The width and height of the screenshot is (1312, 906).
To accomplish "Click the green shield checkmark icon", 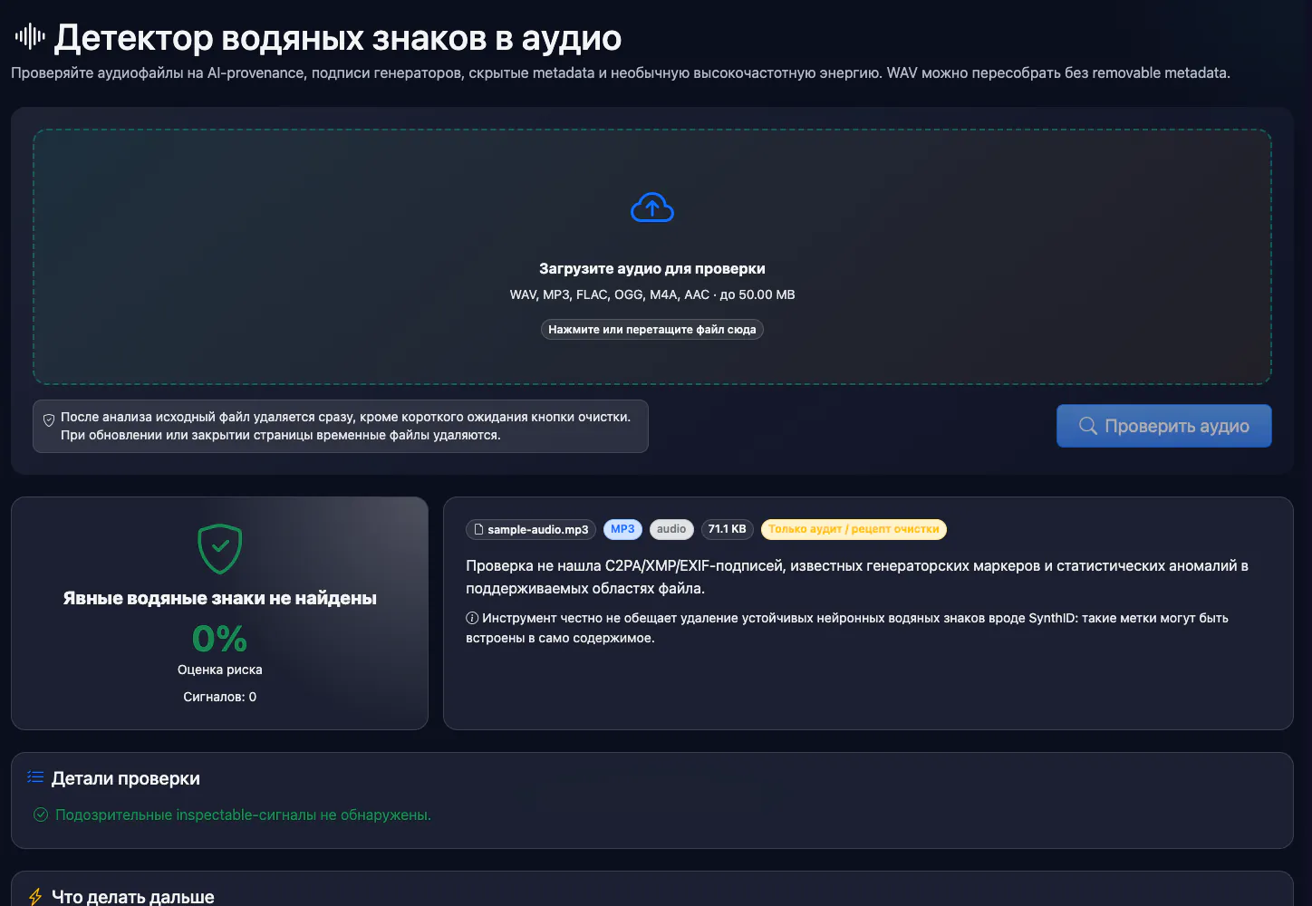I will click(220, 548).
